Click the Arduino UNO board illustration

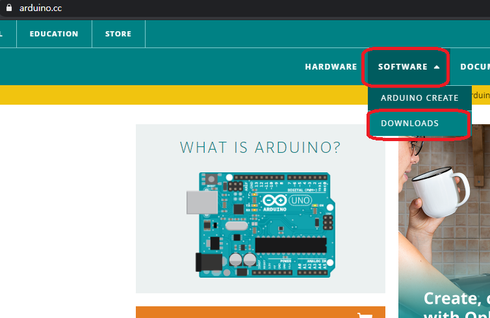click(261, 224)
